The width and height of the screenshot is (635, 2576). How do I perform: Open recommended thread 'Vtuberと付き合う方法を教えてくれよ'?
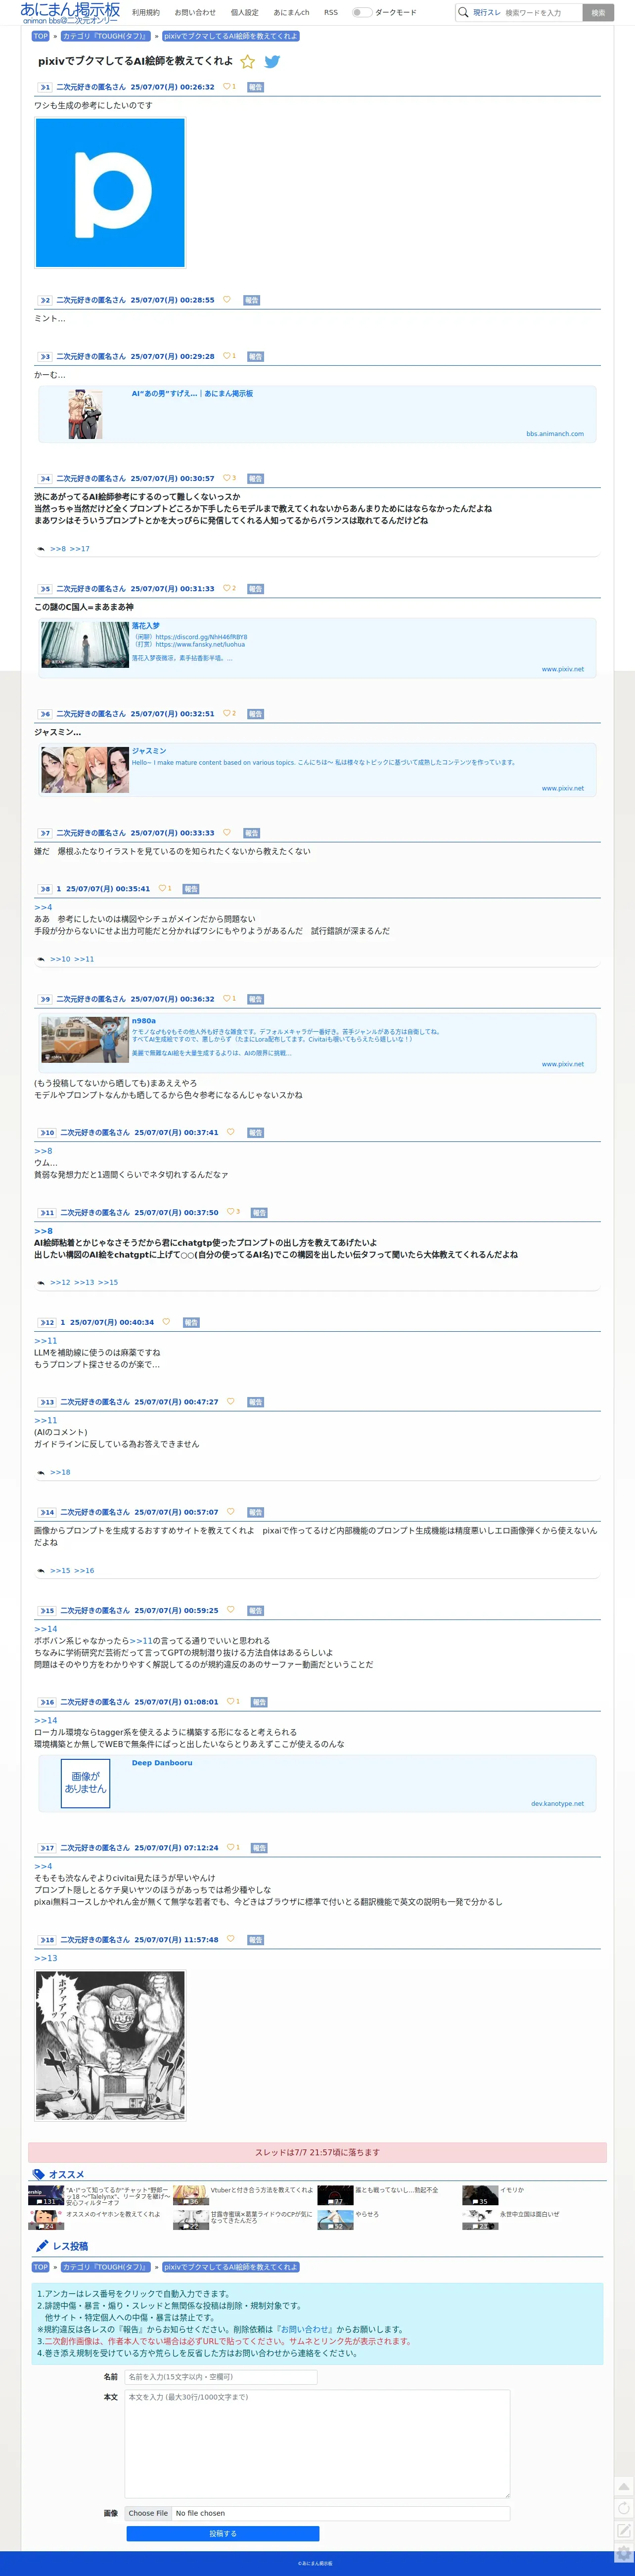(261, 2189)
